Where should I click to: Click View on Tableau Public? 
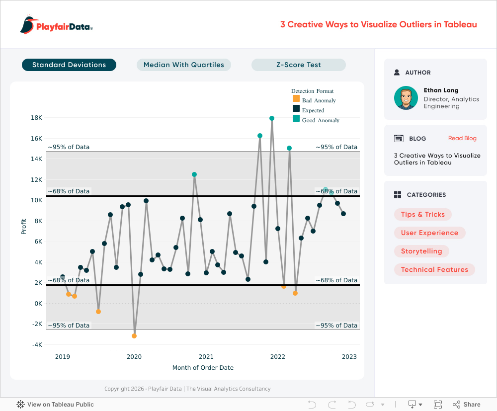[x=55, y=405]
